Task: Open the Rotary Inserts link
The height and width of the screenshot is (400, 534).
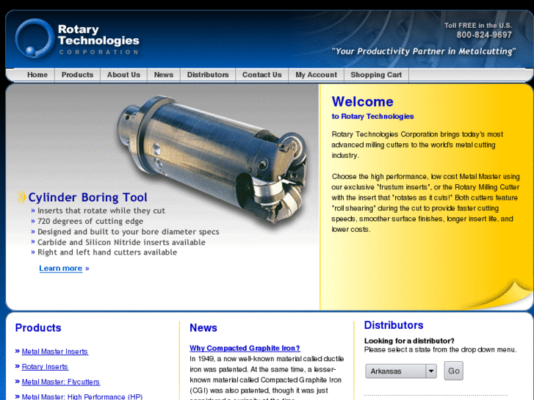Action: click(45, 367)
